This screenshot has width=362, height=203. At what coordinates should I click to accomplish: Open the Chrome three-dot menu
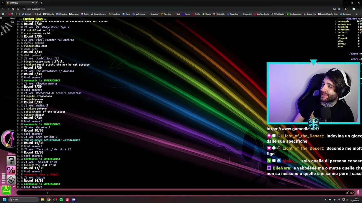point(359,9)
